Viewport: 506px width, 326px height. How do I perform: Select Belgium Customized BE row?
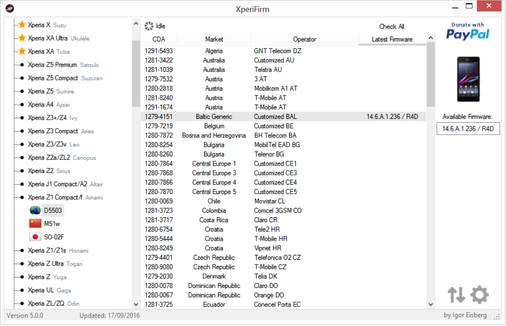(283, 126)
